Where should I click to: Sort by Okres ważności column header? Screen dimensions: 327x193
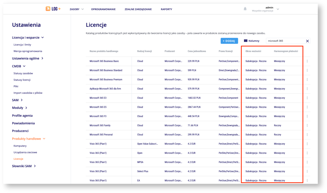coord(253,51)
